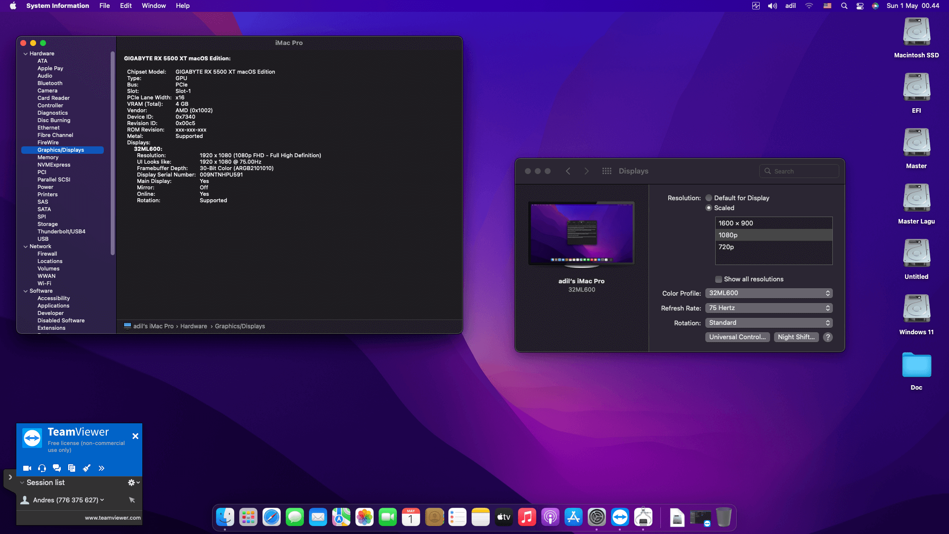Open FaceTime from the Dock
949x534 pixels.
pos(388,517)
